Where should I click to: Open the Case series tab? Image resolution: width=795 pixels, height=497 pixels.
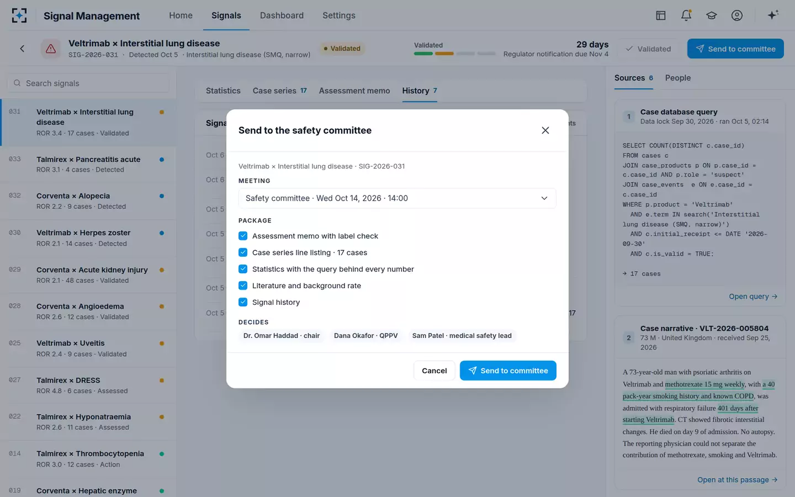point(279,91)
